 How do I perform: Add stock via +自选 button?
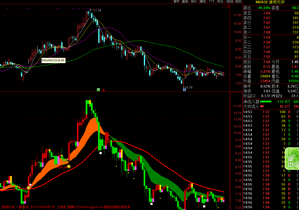point(229,2)
